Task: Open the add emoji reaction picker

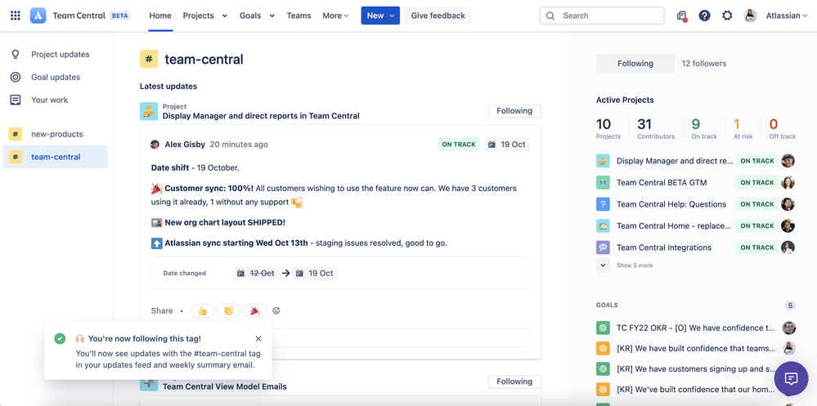Action: click(276, 310)
